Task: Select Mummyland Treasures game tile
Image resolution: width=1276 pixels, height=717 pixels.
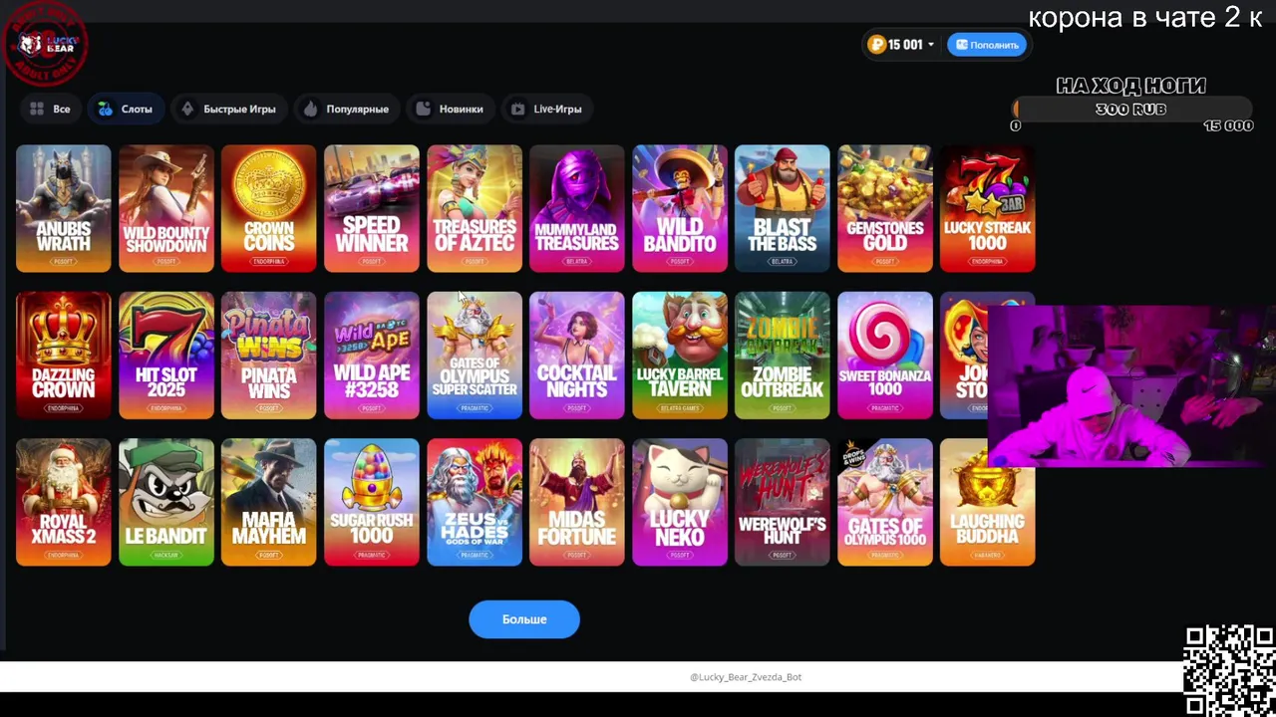Action: [577, 208]
